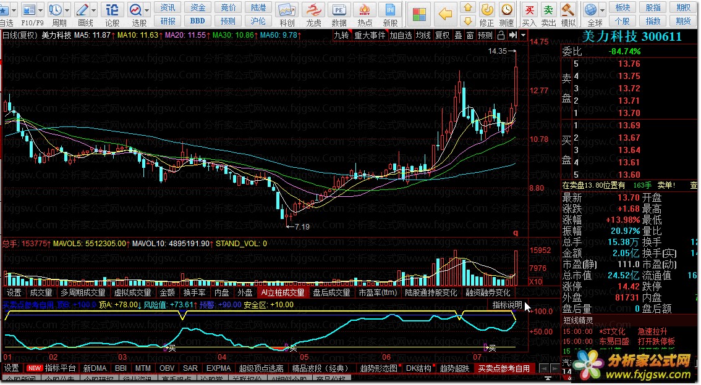Toggle 均线 moving averages display
The image size is (701, 385).
tap(423, 35)
